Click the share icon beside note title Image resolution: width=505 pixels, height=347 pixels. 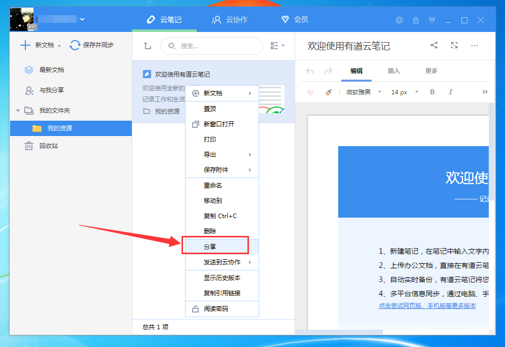click(434, 46)
